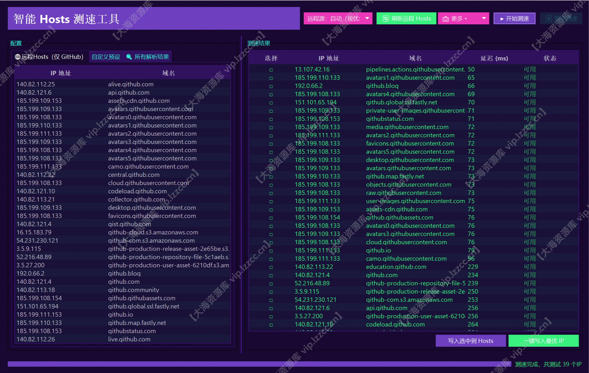Image resolution: width=589 pixels, height=373 pixels.
Task: Check the box for pipelines.actions.githubusercontent row
Action: 271,70
